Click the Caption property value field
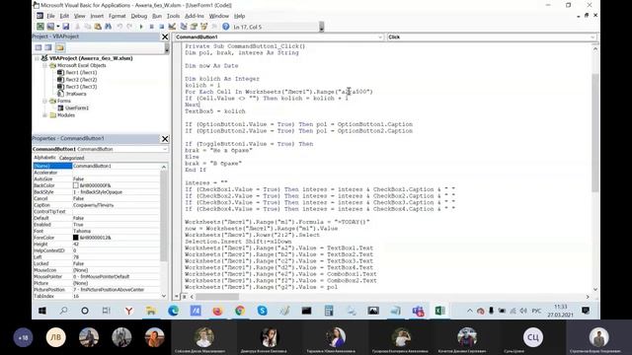This screenshot has height=355, width=632. (x=116, y=205)
